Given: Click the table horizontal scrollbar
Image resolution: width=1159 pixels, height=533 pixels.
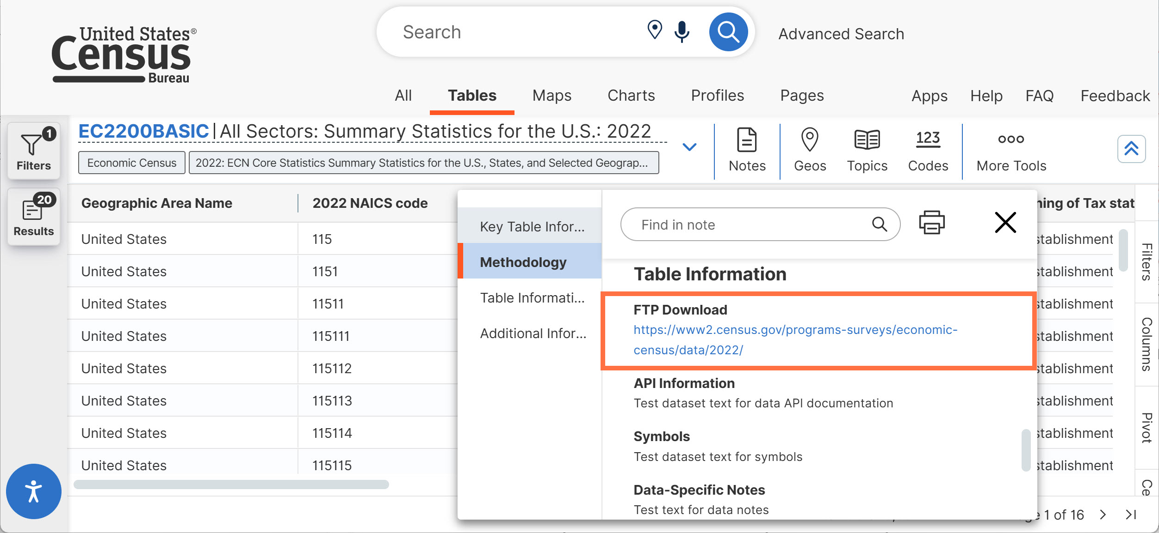Looking at the screenshot, I should (x=231, y=484).
